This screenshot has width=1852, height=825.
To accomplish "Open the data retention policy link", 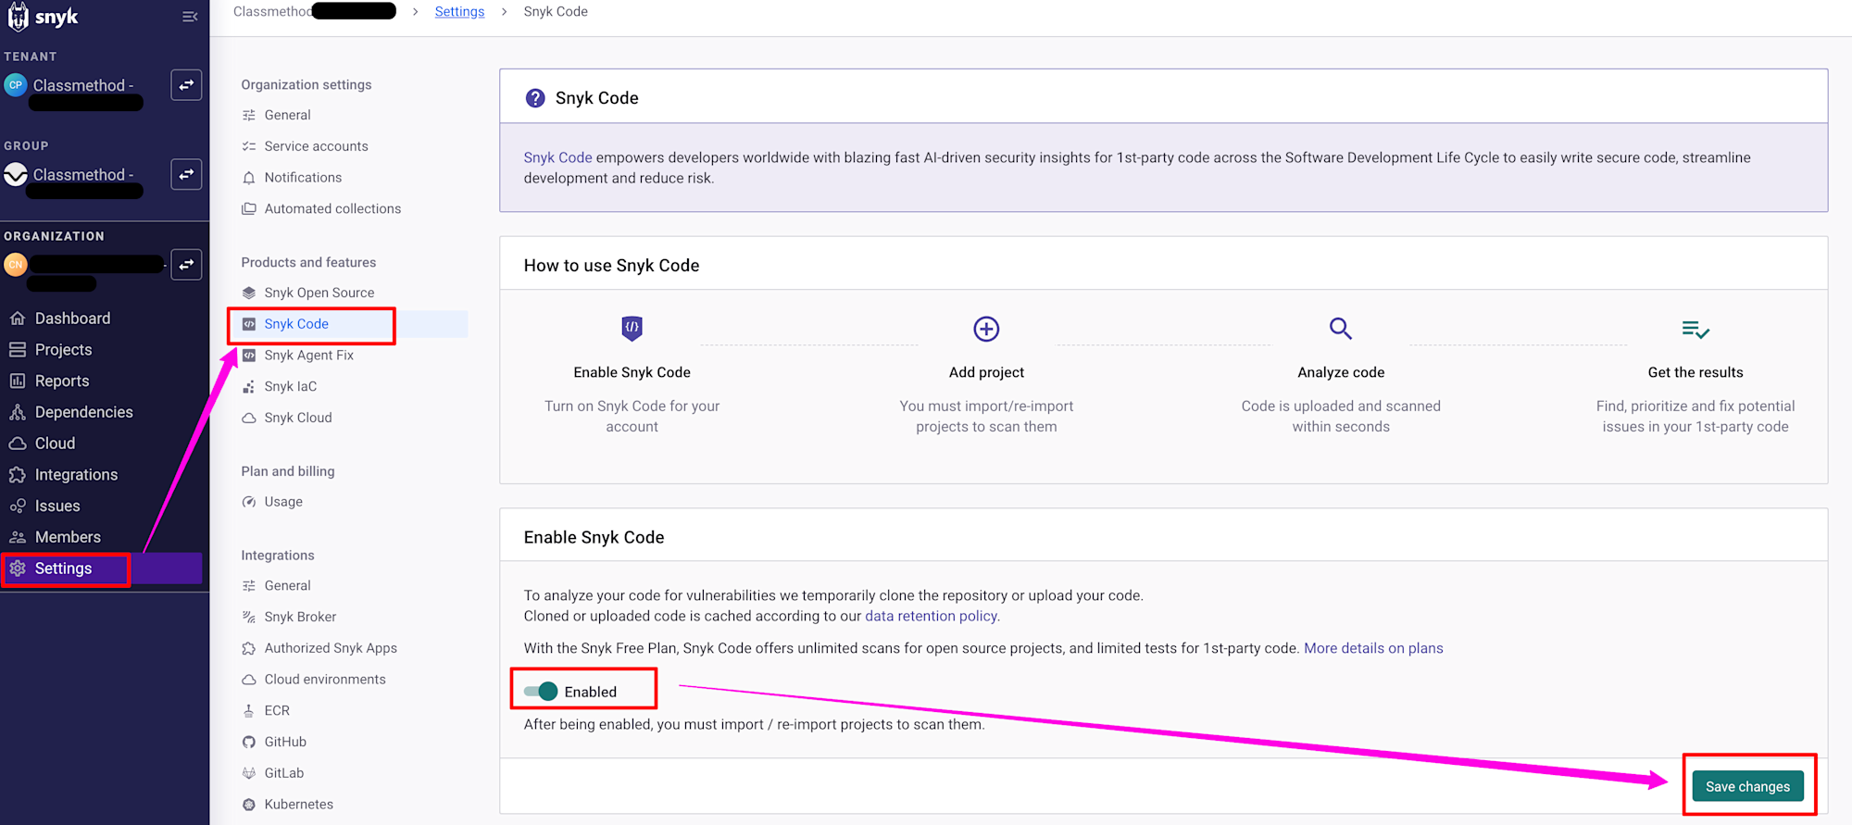I will (x=931, y=617).
